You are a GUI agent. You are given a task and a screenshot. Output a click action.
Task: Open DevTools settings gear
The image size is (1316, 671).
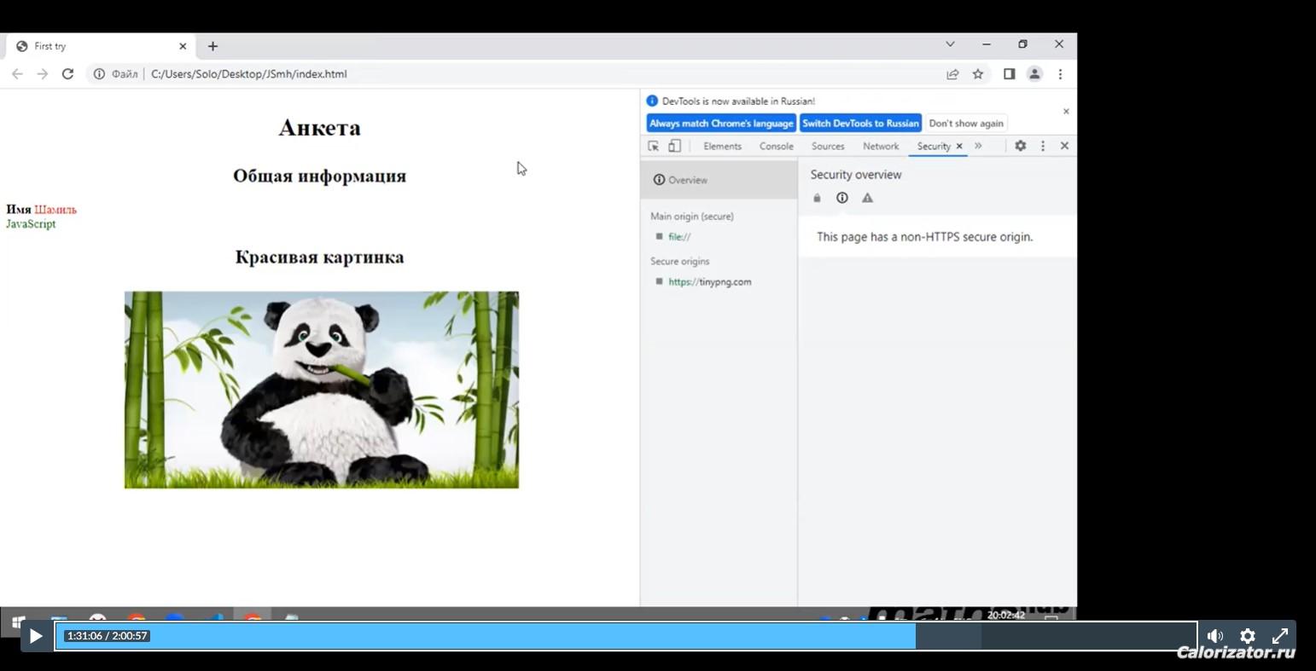point(1020,146)
